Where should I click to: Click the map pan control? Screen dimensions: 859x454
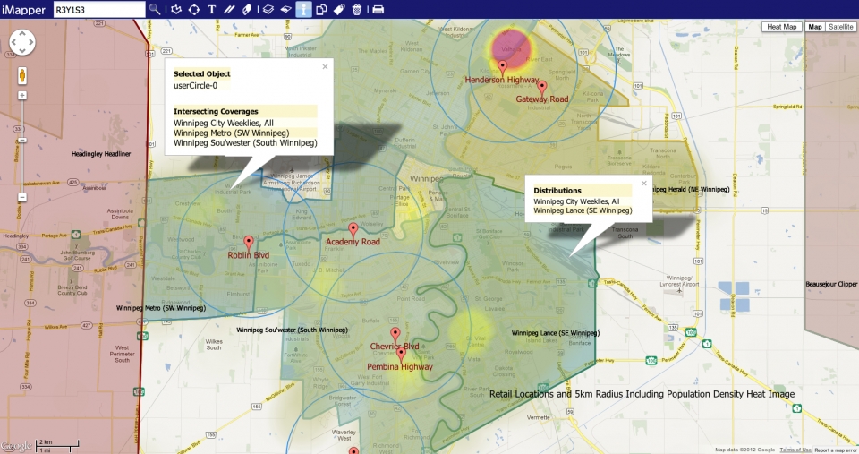pos(22,42)
